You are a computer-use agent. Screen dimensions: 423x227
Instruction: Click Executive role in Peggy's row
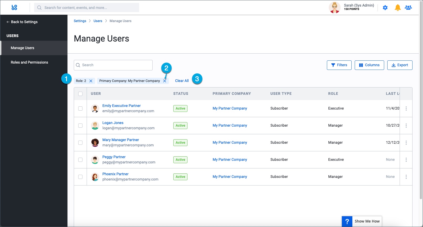[x=336, y=159]
